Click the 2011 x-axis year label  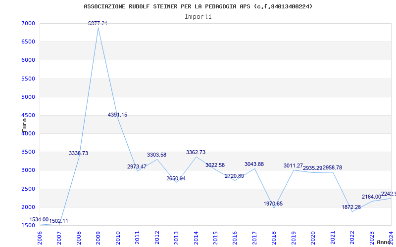point(137,238)
